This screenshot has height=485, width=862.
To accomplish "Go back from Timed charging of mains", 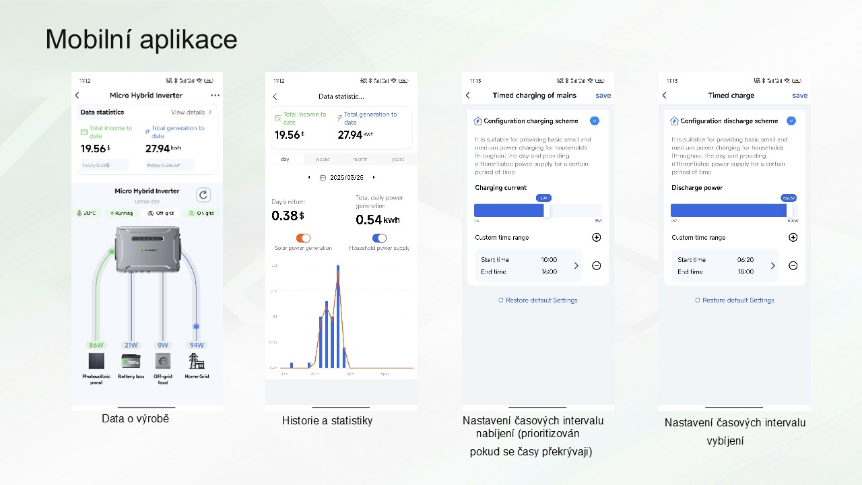I will pos(468,96).
